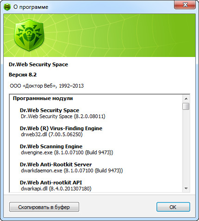Click the Dr.Web spider icon in title bar

tap(7, 7)
